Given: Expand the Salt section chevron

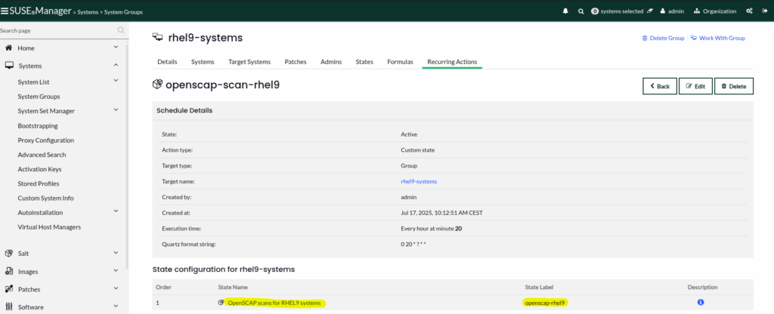Looking at the screenshot, I should pos(116,253).
